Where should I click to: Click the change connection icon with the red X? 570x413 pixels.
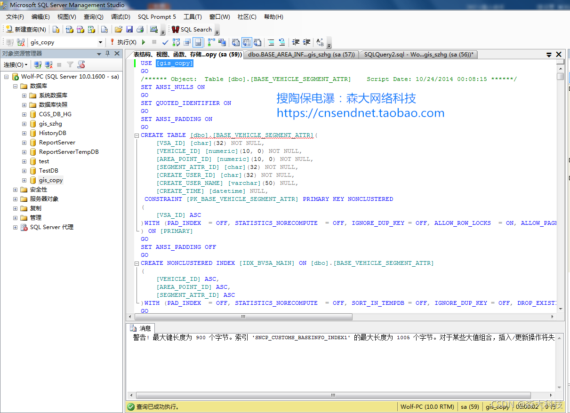coord(21,42)
